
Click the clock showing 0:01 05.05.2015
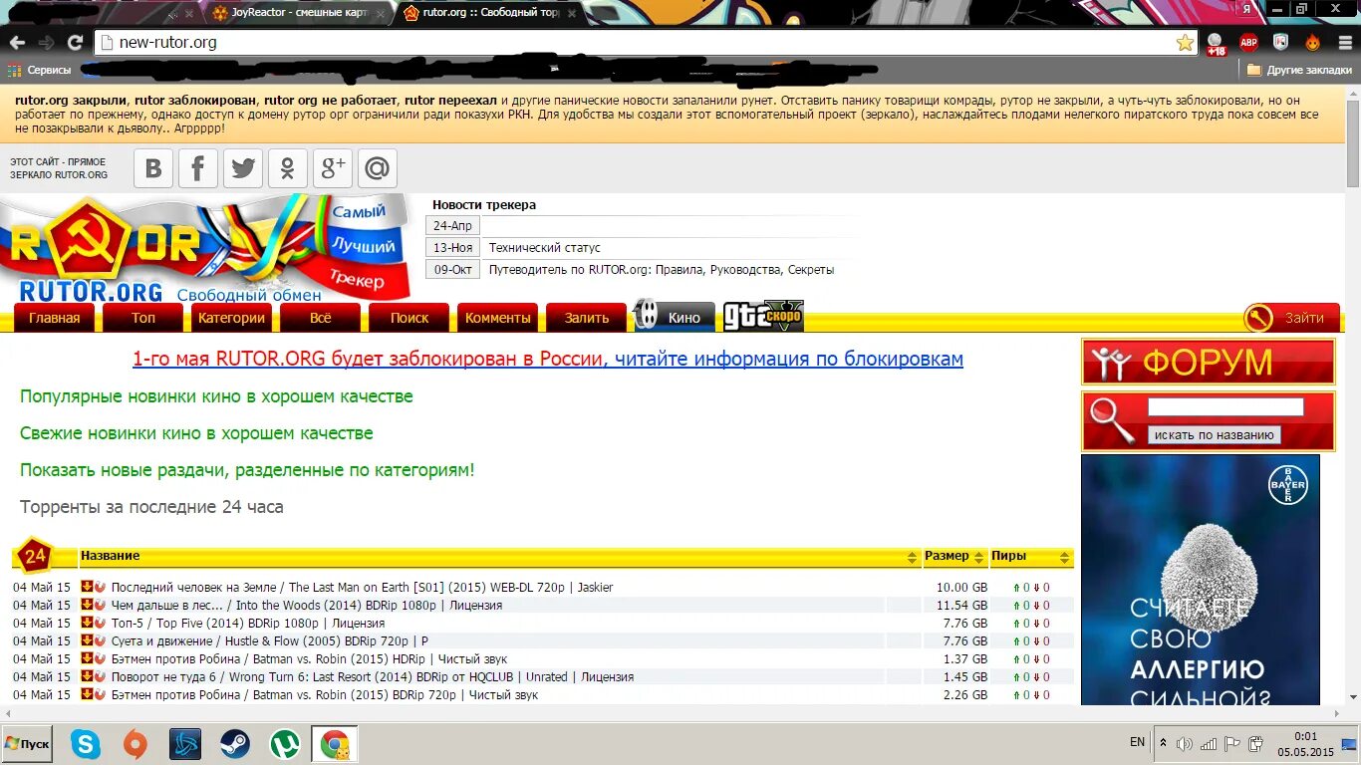click(1304, 744)
